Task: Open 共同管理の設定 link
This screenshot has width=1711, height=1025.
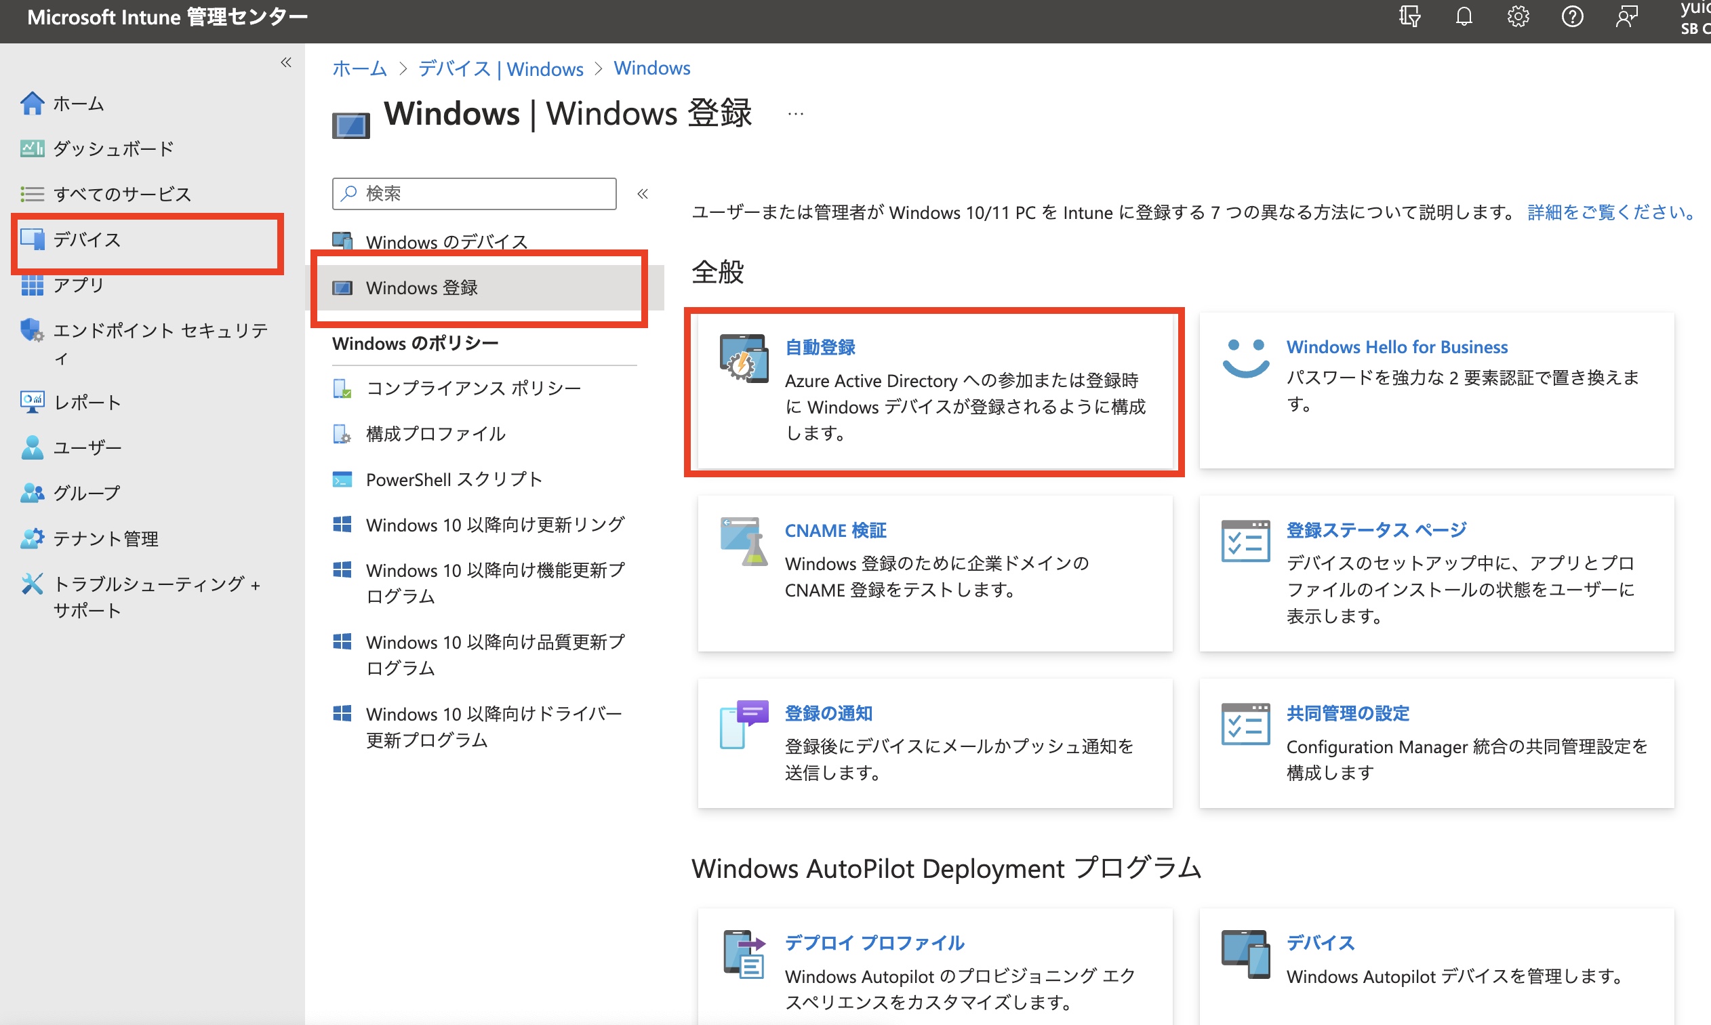Action: click(1348, 713)
